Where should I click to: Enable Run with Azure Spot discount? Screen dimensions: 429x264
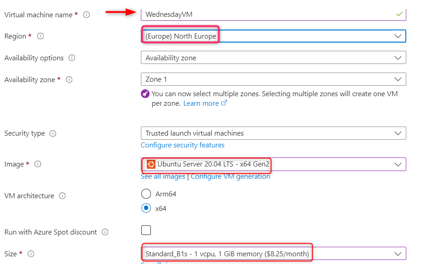(146, 230)
